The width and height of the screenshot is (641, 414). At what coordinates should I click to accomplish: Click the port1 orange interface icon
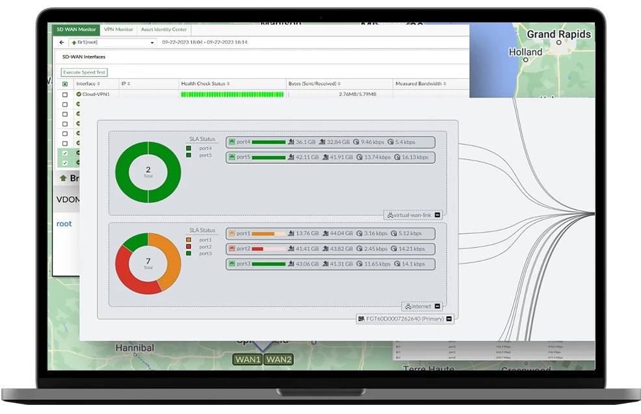(x=232, y=233)
